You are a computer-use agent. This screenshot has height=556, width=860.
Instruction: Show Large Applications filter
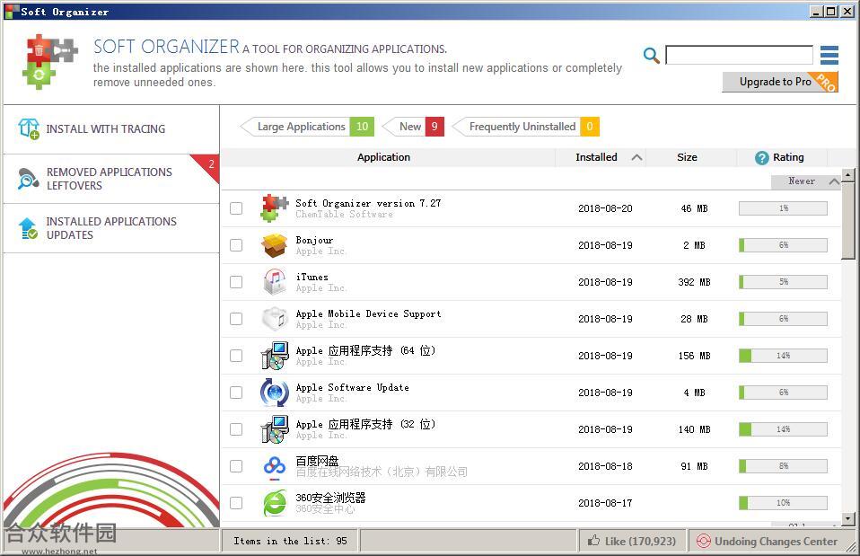tap(307, 127)
